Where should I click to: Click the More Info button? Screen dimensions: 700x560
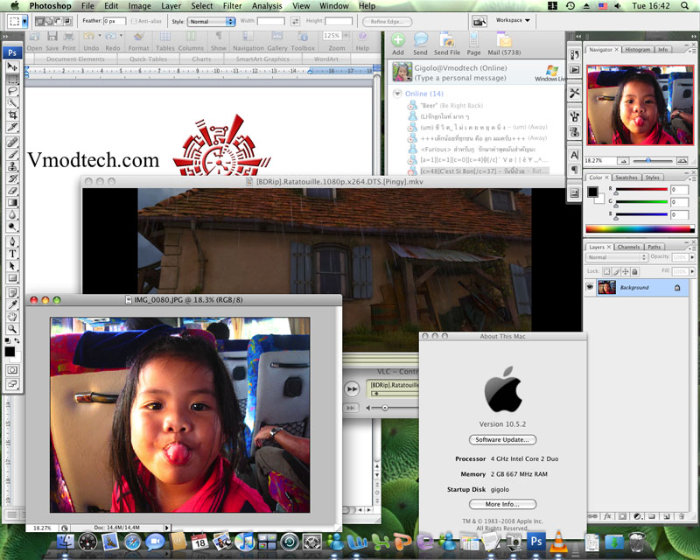click(x=502, y=504)
